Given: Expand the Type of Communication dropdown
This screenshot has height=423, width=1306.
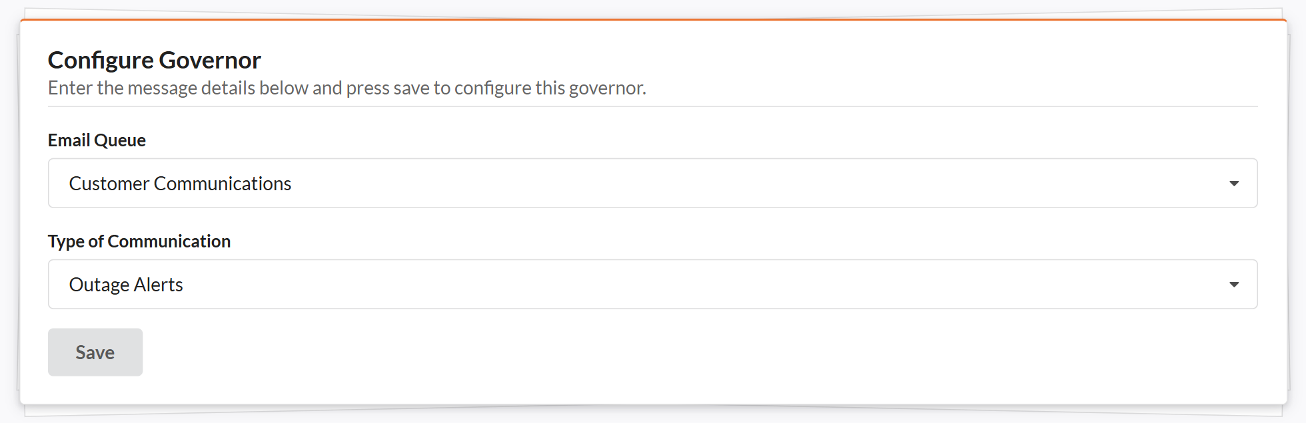Looking at the screenshot, I should 652,285.
